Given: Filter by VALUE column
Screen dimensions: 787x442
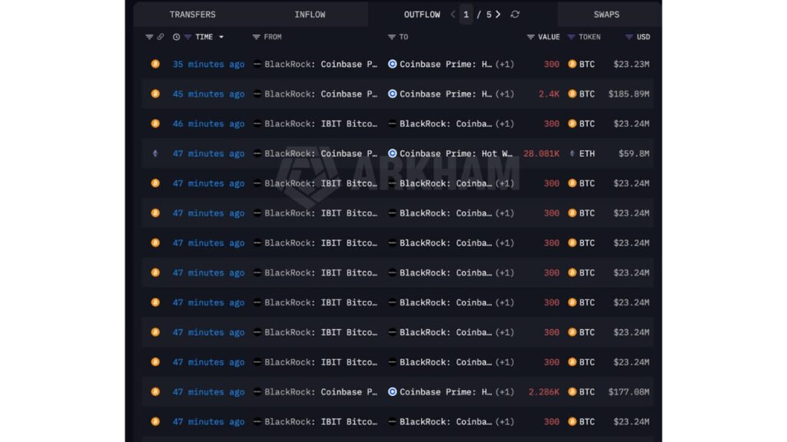Looking at the screenshot, I should pyautogui.click(x=530, y=37).
